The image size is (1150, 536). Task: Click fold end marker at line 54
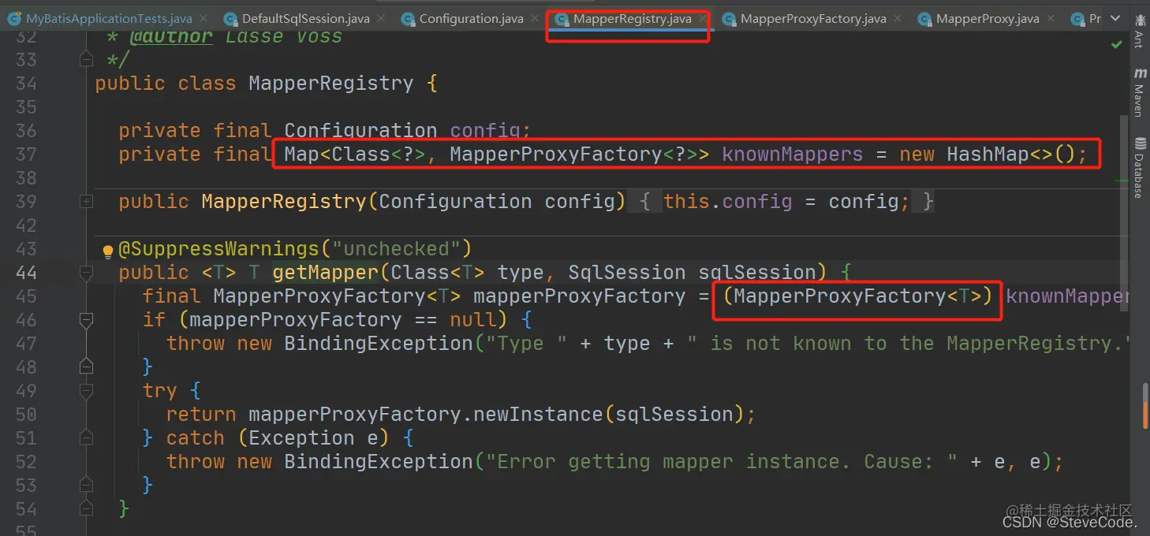pyautogui.click(x=86, y=508)
